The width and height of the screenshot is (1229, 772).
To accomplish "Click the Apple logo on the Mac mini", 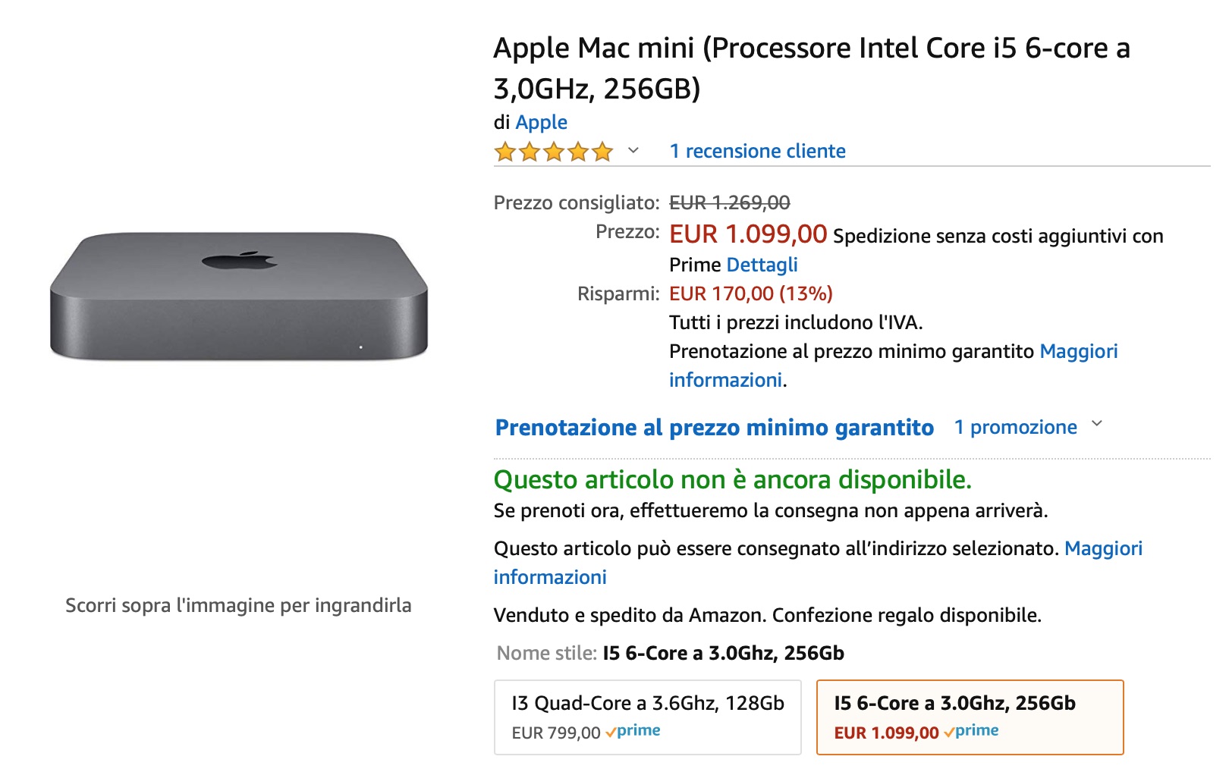I will [x=240, y=261].
